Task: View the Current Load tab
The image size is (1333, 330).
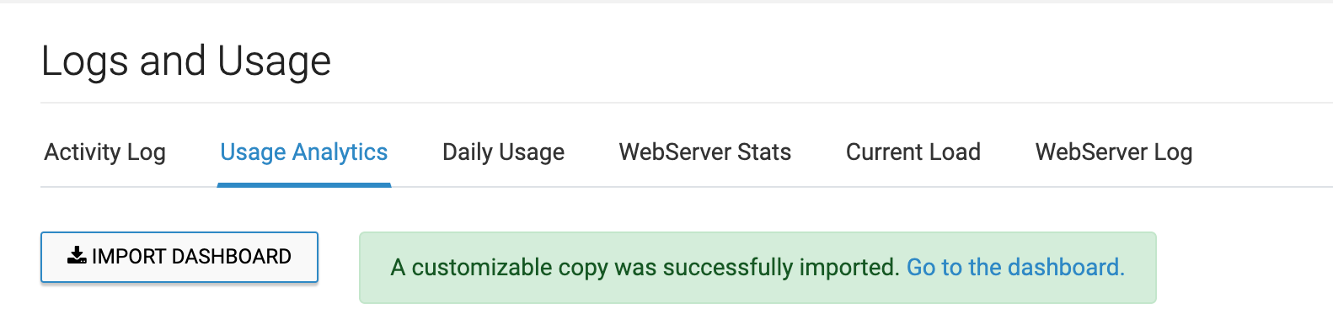Action: pyautogui.click(x=913, y=152)
